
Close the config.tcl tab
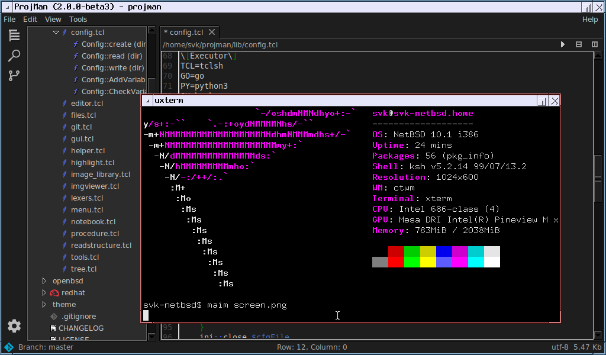pyautogui.click(x=211, y=32)
